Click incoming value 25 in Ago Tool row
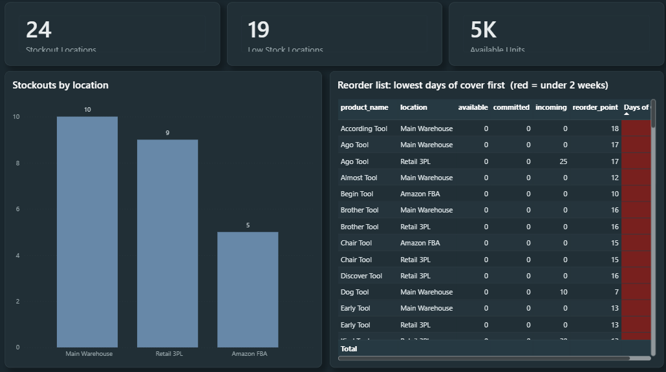Viewport: 666px width, 372px height. (563, 161)
